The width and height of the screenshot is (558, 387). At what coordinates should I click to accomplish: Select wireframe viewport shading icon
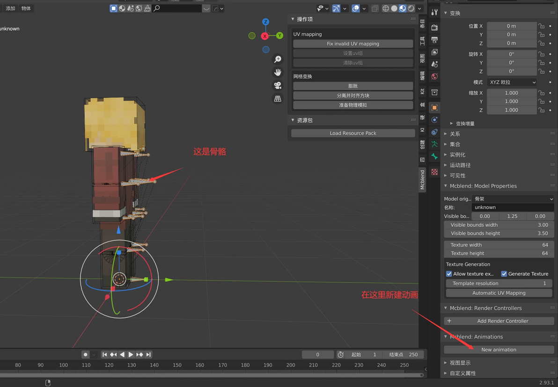pyautogui.click(x=386, y=8)
